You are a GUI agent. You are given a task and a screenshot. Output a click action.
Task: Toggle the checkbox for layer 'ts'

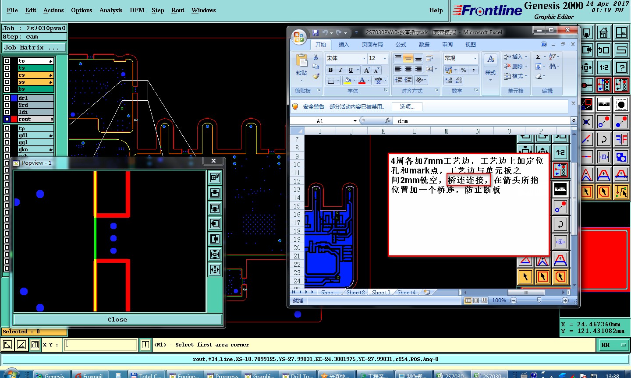7,68
